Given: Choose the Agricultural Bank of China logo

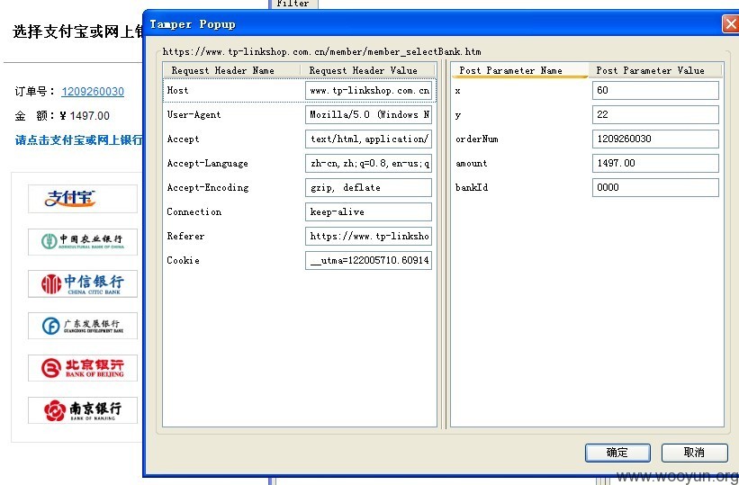Looking at the screenshot, I should coord(83,242).
